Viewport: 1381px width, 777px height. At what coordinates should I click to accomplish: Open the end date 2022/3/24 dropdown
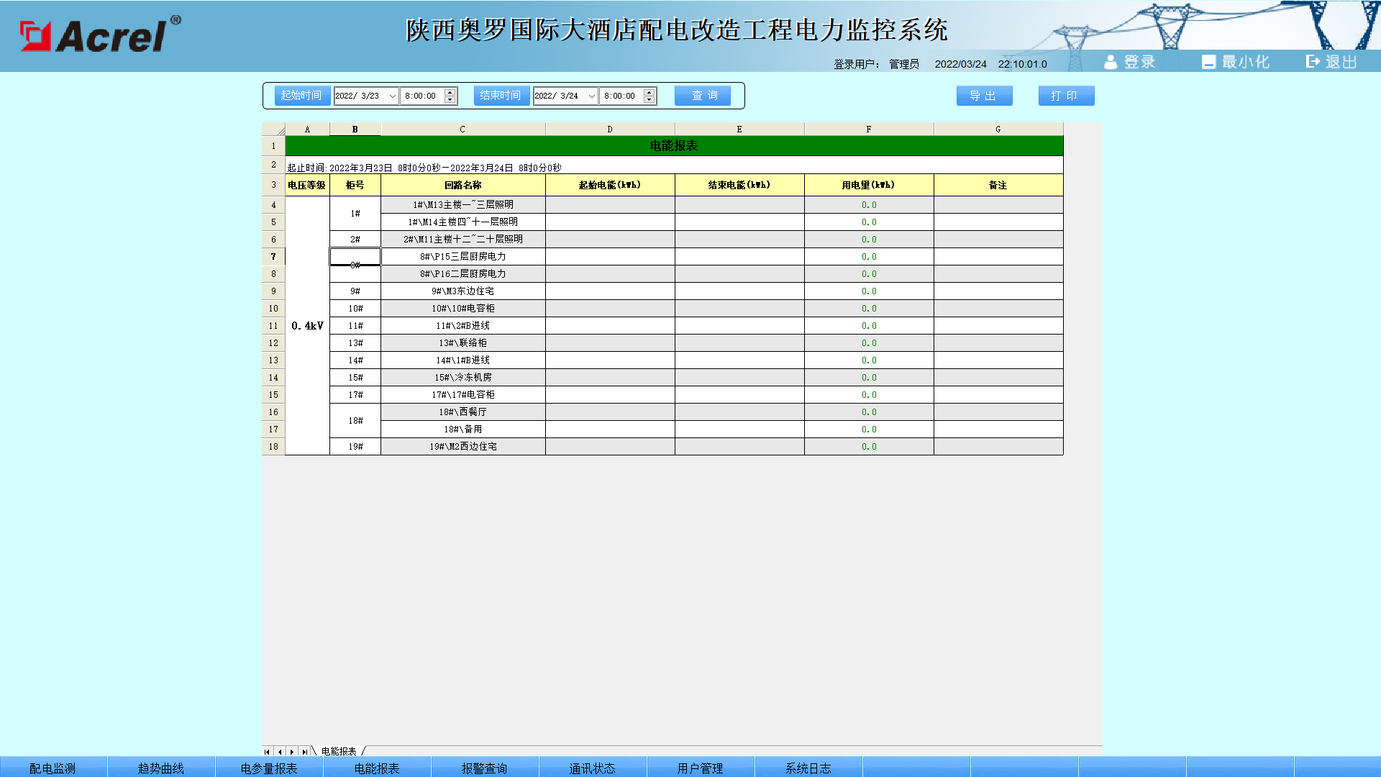point(591,96)
